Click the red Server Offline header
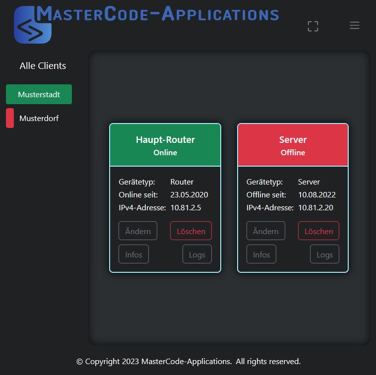Viewport: 376px width, 375px height. (293, 145)
